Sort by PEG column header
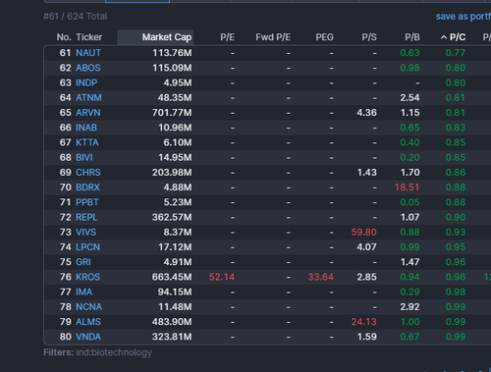The height and width of the screenshot is (372, 491). [x=324, y=37]
